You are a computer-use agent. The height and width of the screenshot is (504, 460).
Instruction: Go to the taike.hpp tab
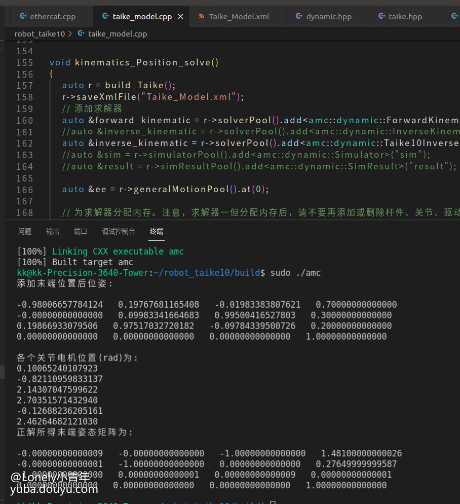click(x=405, y=17)
